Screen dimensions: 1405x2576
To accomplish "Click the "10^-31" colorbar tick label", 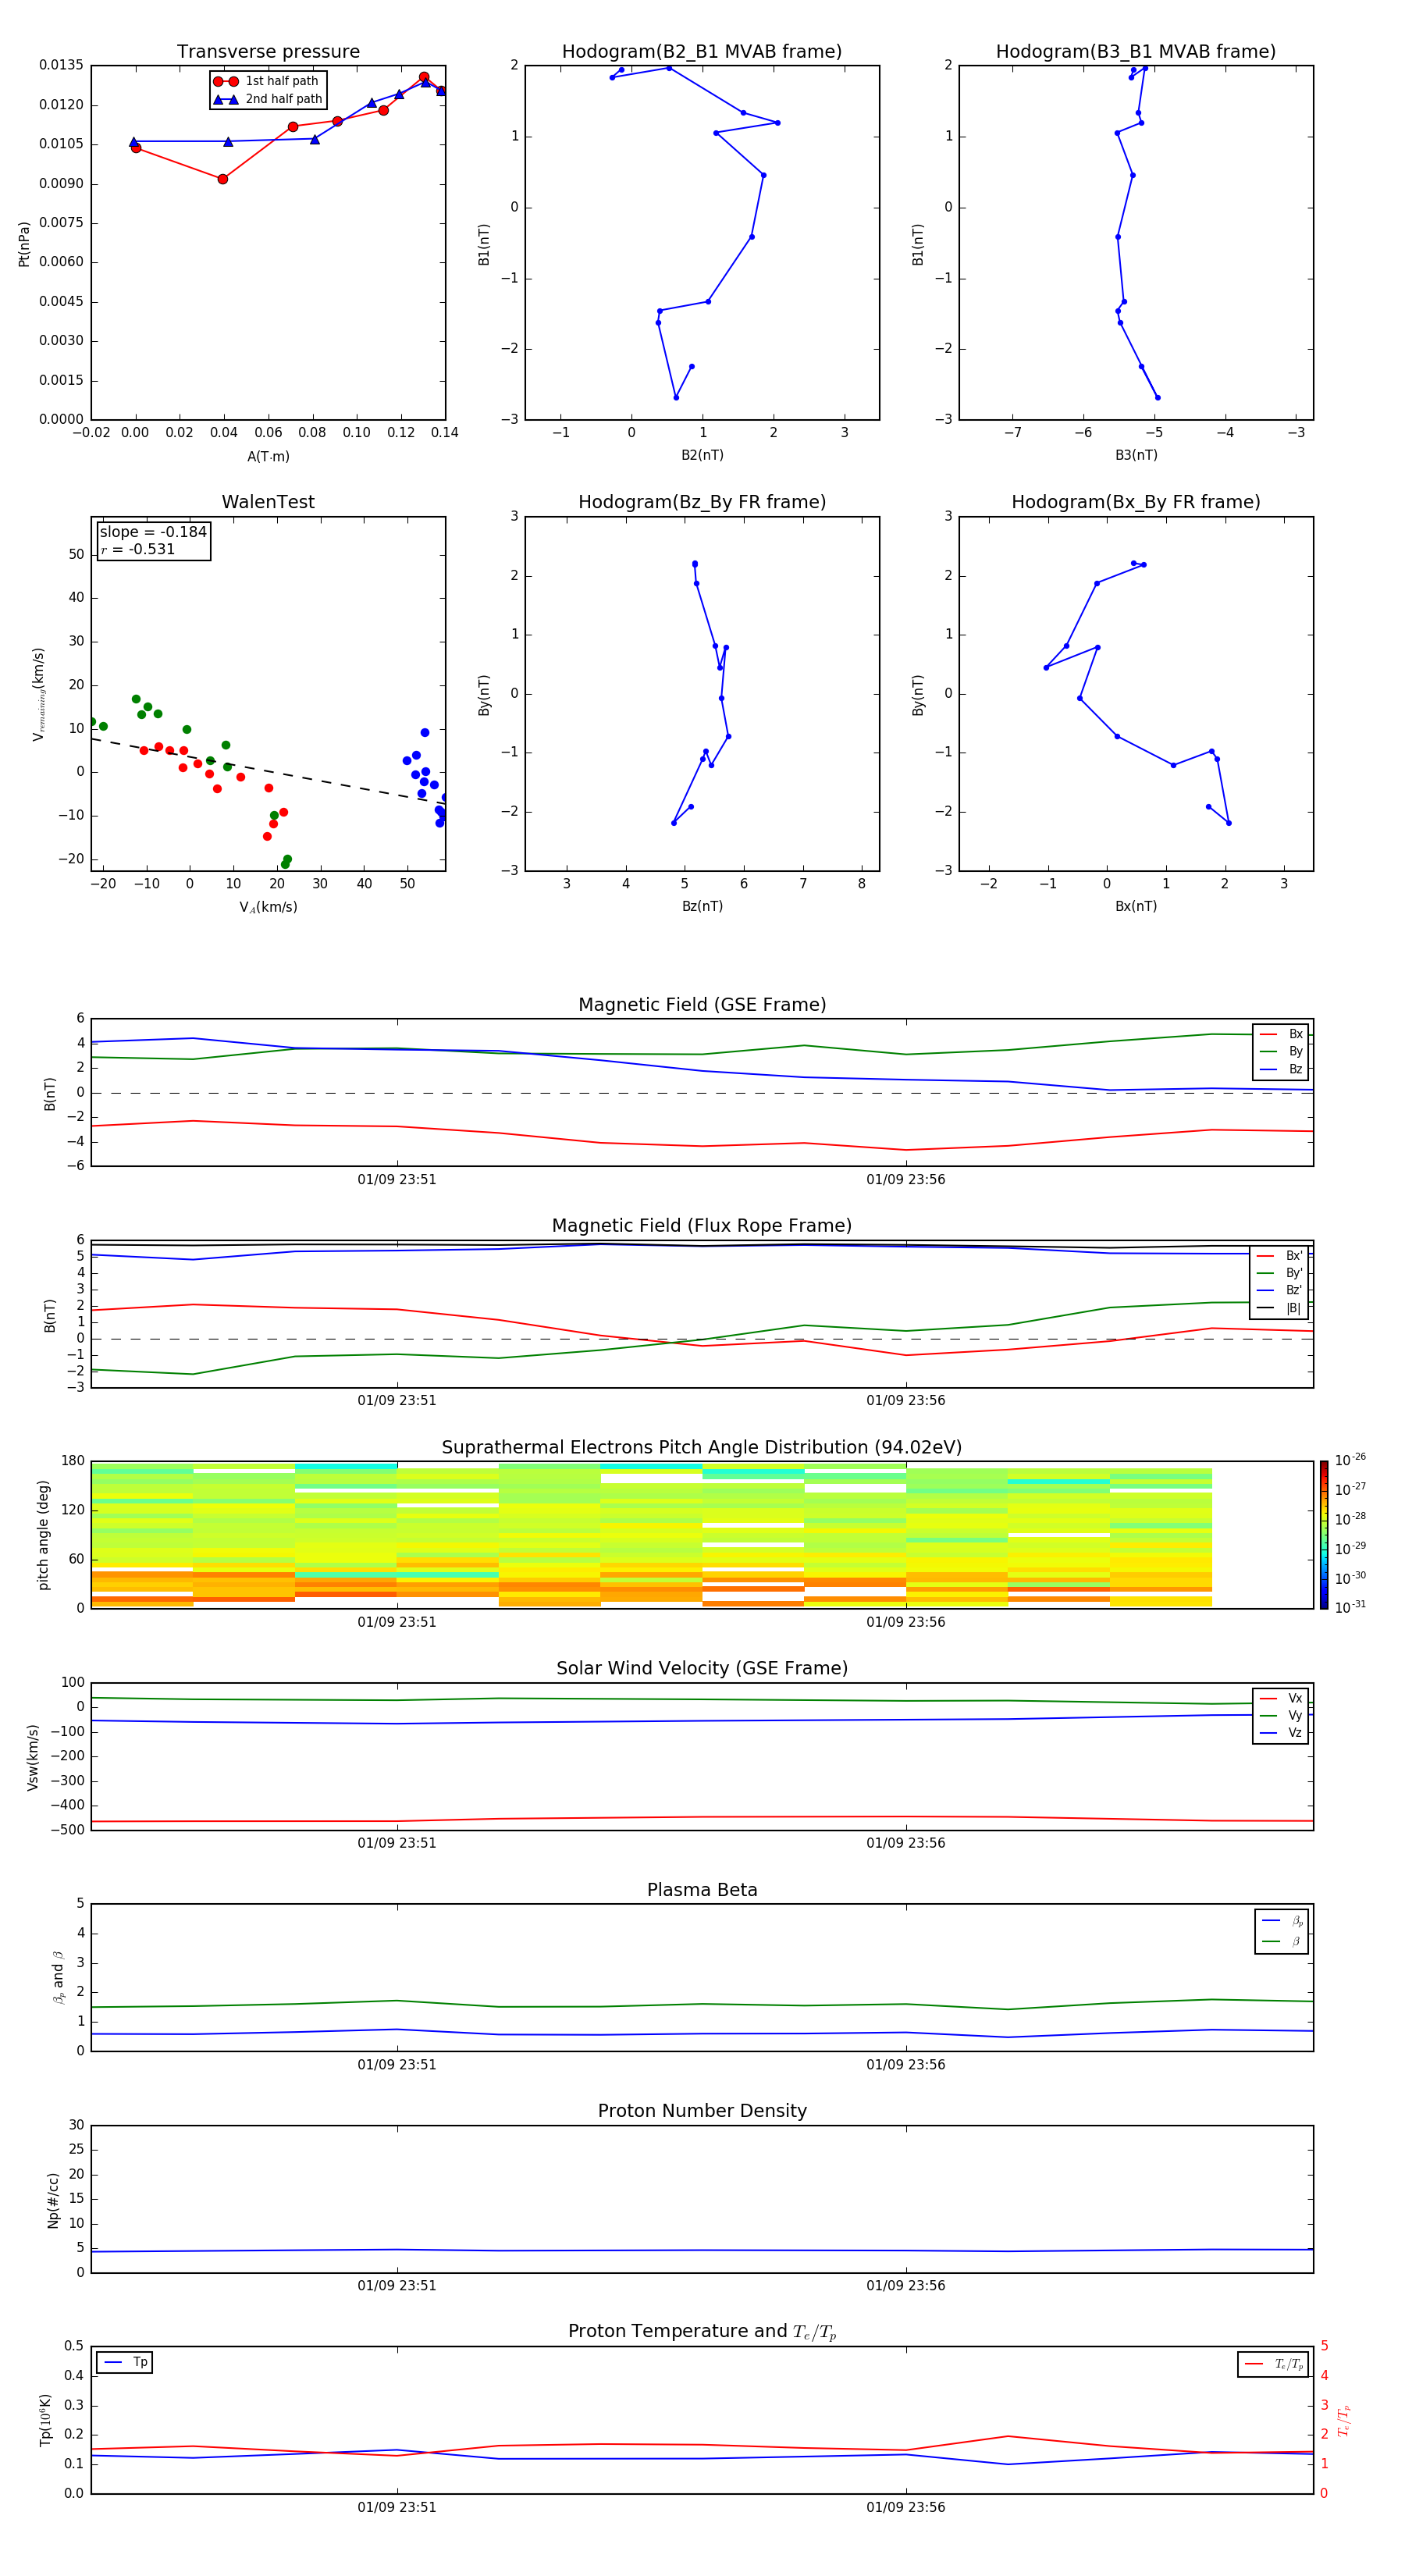I will 1350,1607.
